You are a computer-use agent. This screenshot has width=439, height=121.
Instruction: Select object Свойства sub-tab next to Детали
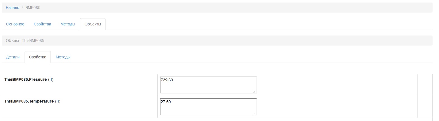(38, 57)
